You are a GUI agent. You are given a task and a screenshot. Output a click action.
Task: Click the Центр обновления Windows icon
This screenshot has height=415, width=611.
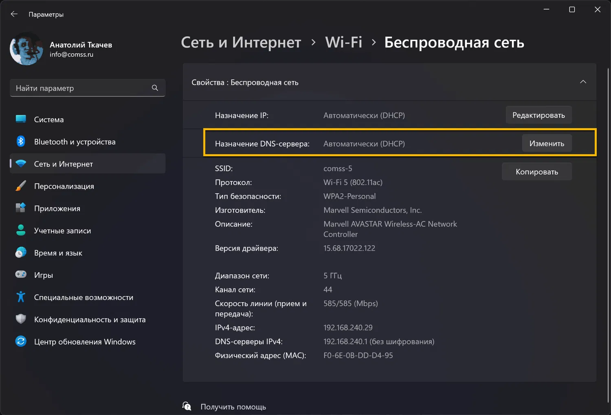[x=21, y=341]
